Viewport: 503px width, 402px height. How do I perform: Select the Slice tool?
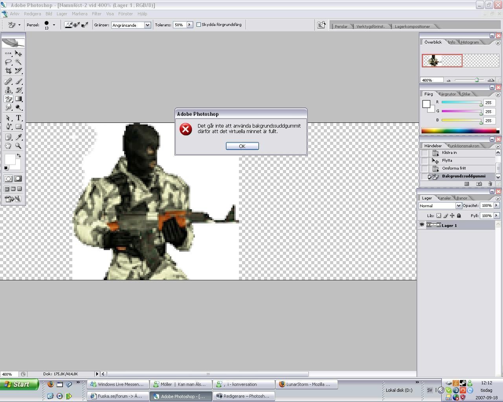click(x=18, y=71)
